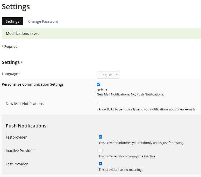Switch to the Change Password tab
Screen dimensions: 201x177
pos(43,21)
